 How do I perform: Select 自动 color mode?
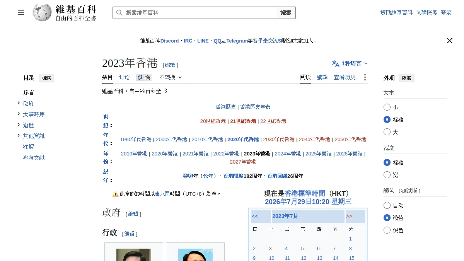tap(387, 205)
